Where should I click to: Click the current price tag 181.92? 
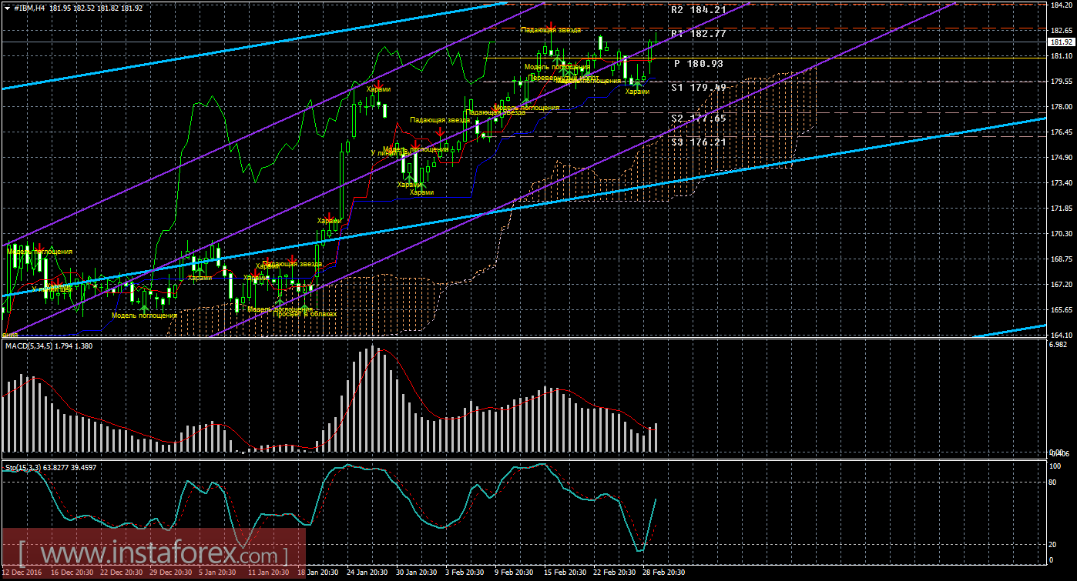click(1062, 42)
